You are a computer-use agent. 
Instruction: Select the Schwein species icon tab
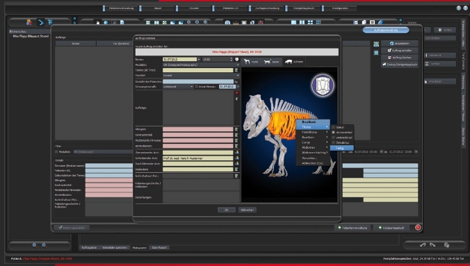click(293, 61)
